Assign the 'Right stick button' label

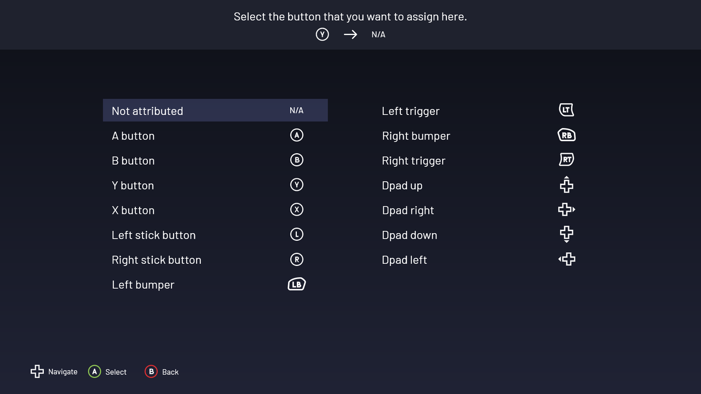coord(156,260)
